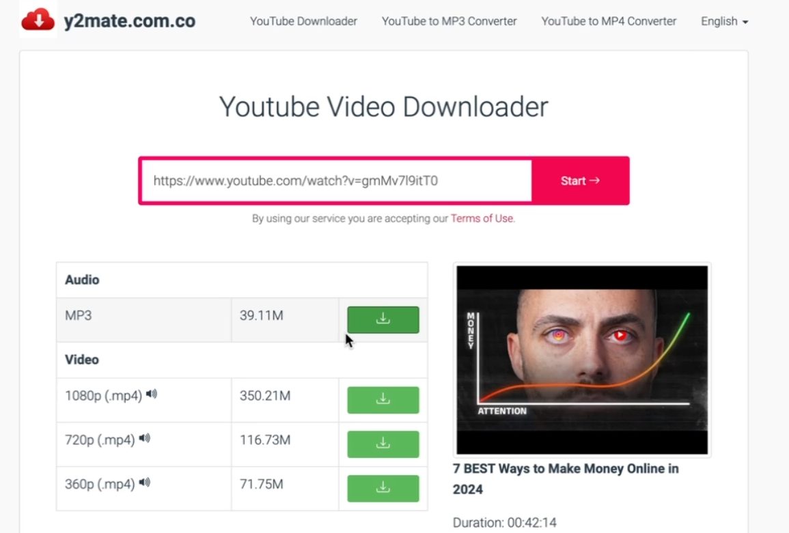Select the MP3 format row label
Image resolution: width=789 pixels, height=533 pixels.
click(79, 316)
